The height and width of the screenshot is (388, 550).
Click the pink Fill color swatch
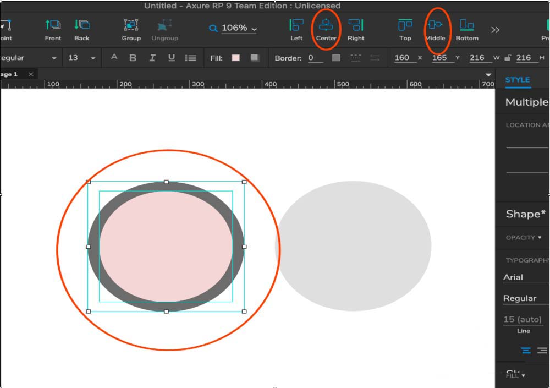tap(236, 58)
